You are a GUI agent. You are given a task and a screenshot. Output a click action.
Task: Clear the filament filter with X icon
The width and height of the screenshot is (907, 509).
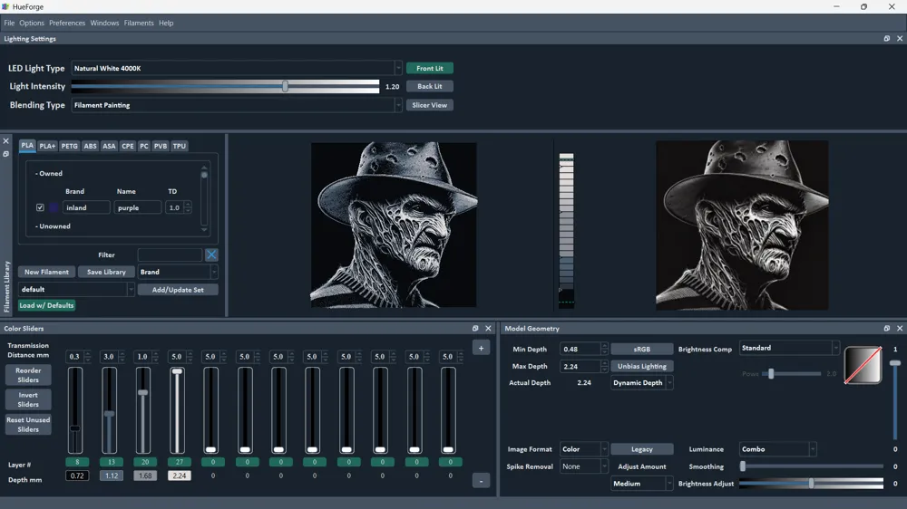click(x=211, y=254)
